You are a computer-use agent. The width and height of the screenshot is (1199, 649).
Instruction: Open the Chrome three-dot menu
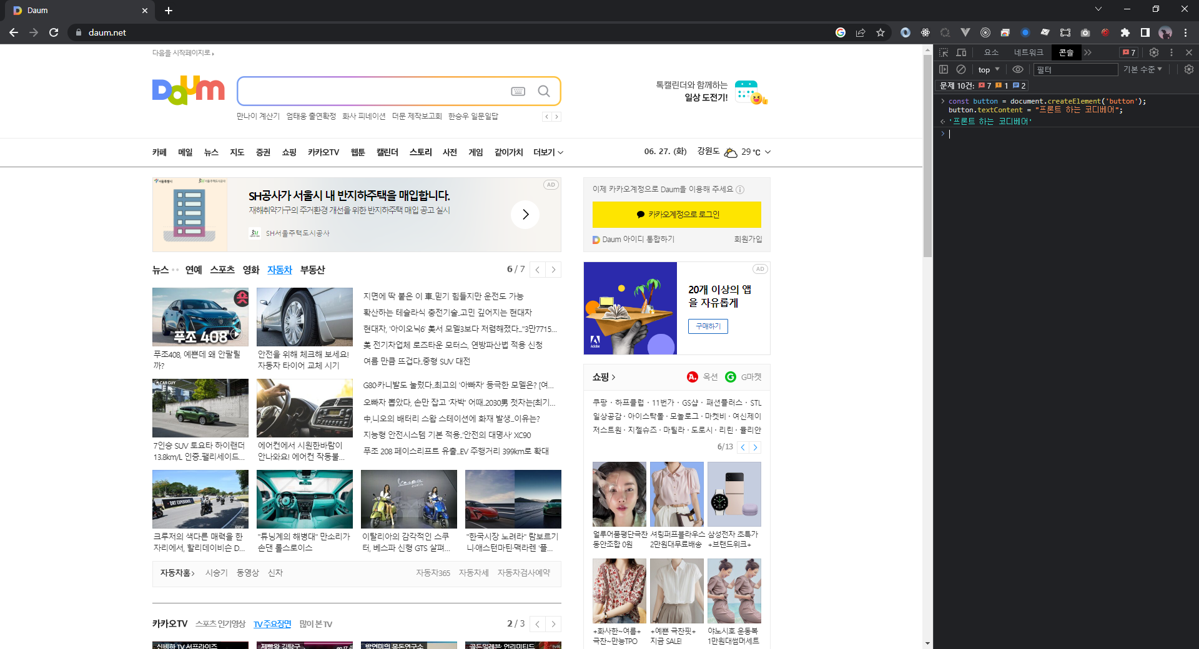click(1185, 32)
